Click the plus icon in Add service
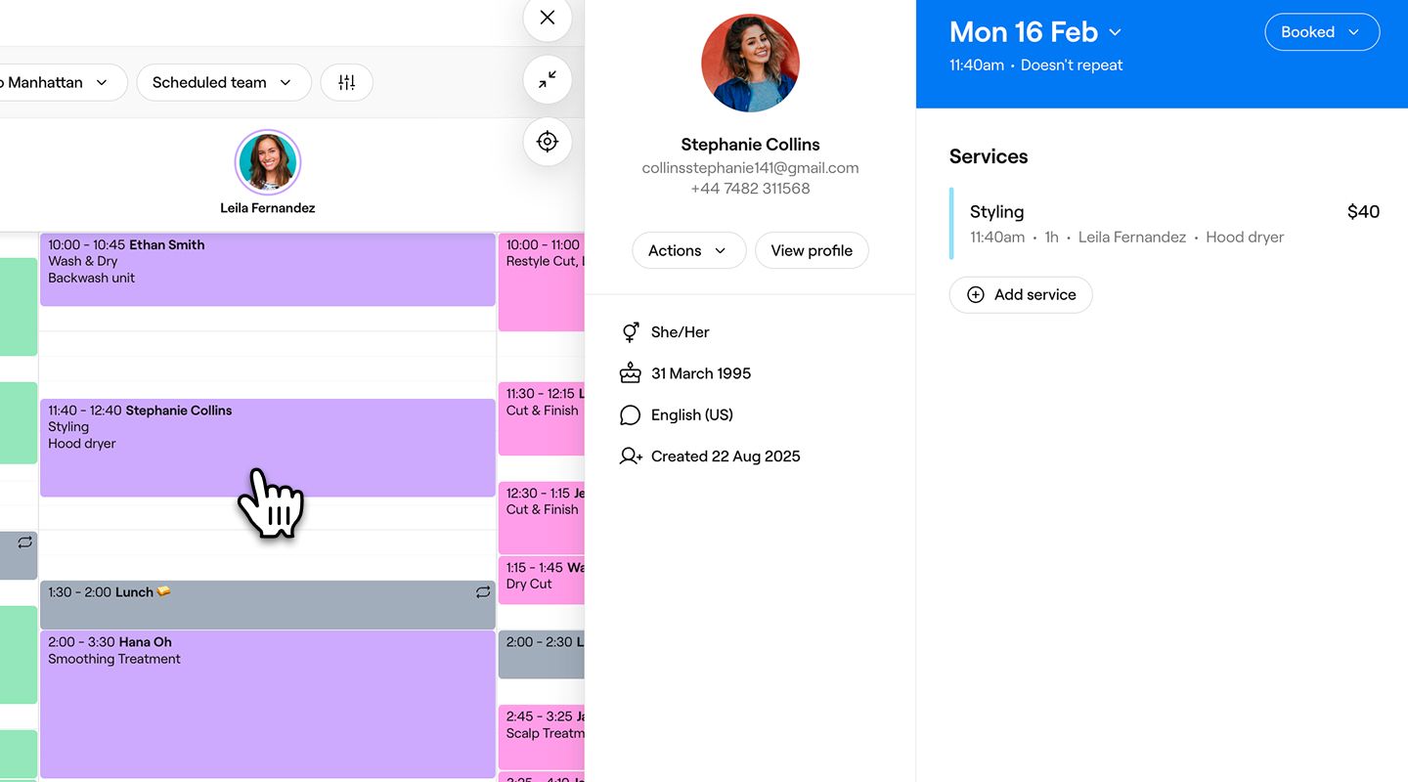The image size is (1408, 782). (x=976, y=295)
